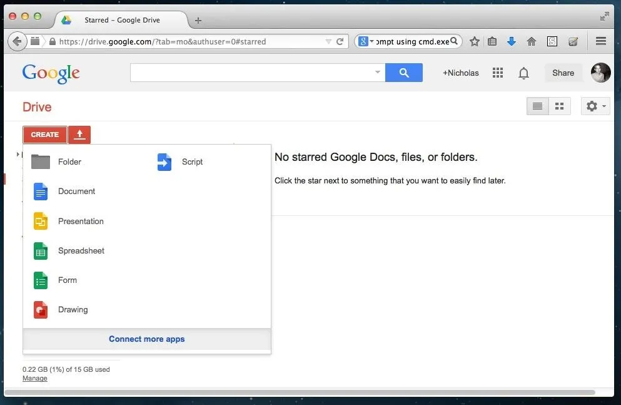The height and width of the screenshot is (405, 621).
Task: Click the red Drawing icon
Action: [41, 310]
